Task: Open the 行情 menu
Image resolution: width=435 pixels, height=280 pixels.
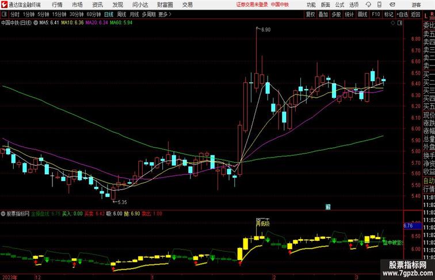Action: click(57, 5)
